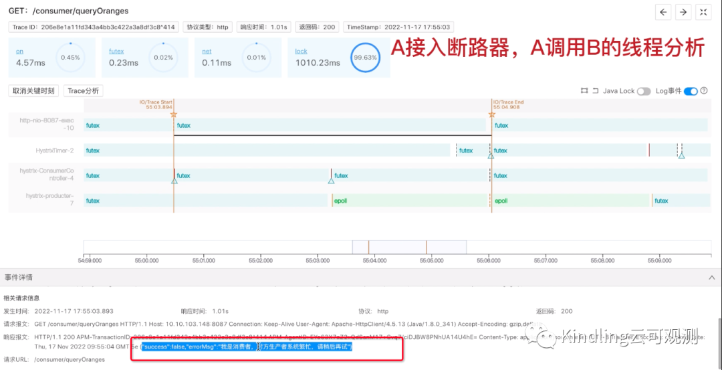The image size is (722, 370).
Task: Click the black trace duration line under exec-10
Action: pyautogui.click(x=332, y=135)
